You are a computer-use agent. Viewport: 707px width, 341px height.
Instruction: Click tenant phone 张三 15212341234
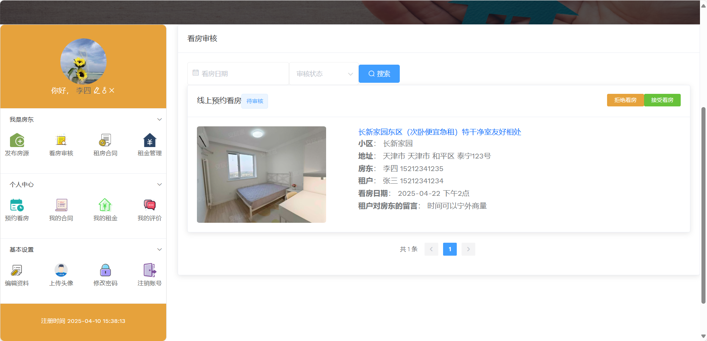413,181
